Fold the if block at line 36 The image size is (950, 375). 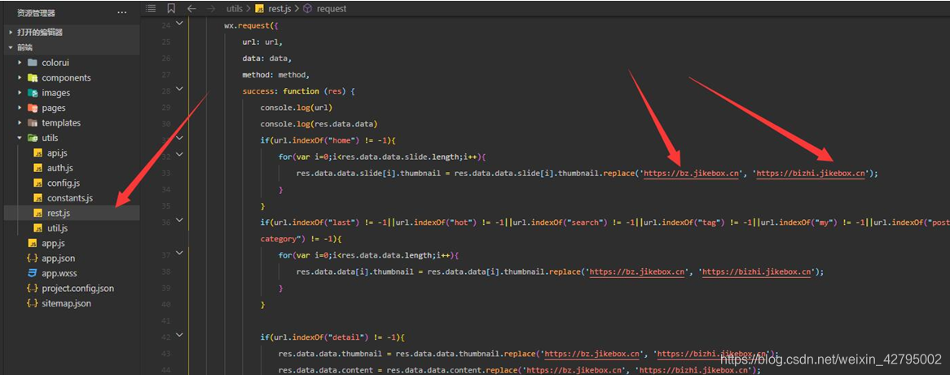178,221
